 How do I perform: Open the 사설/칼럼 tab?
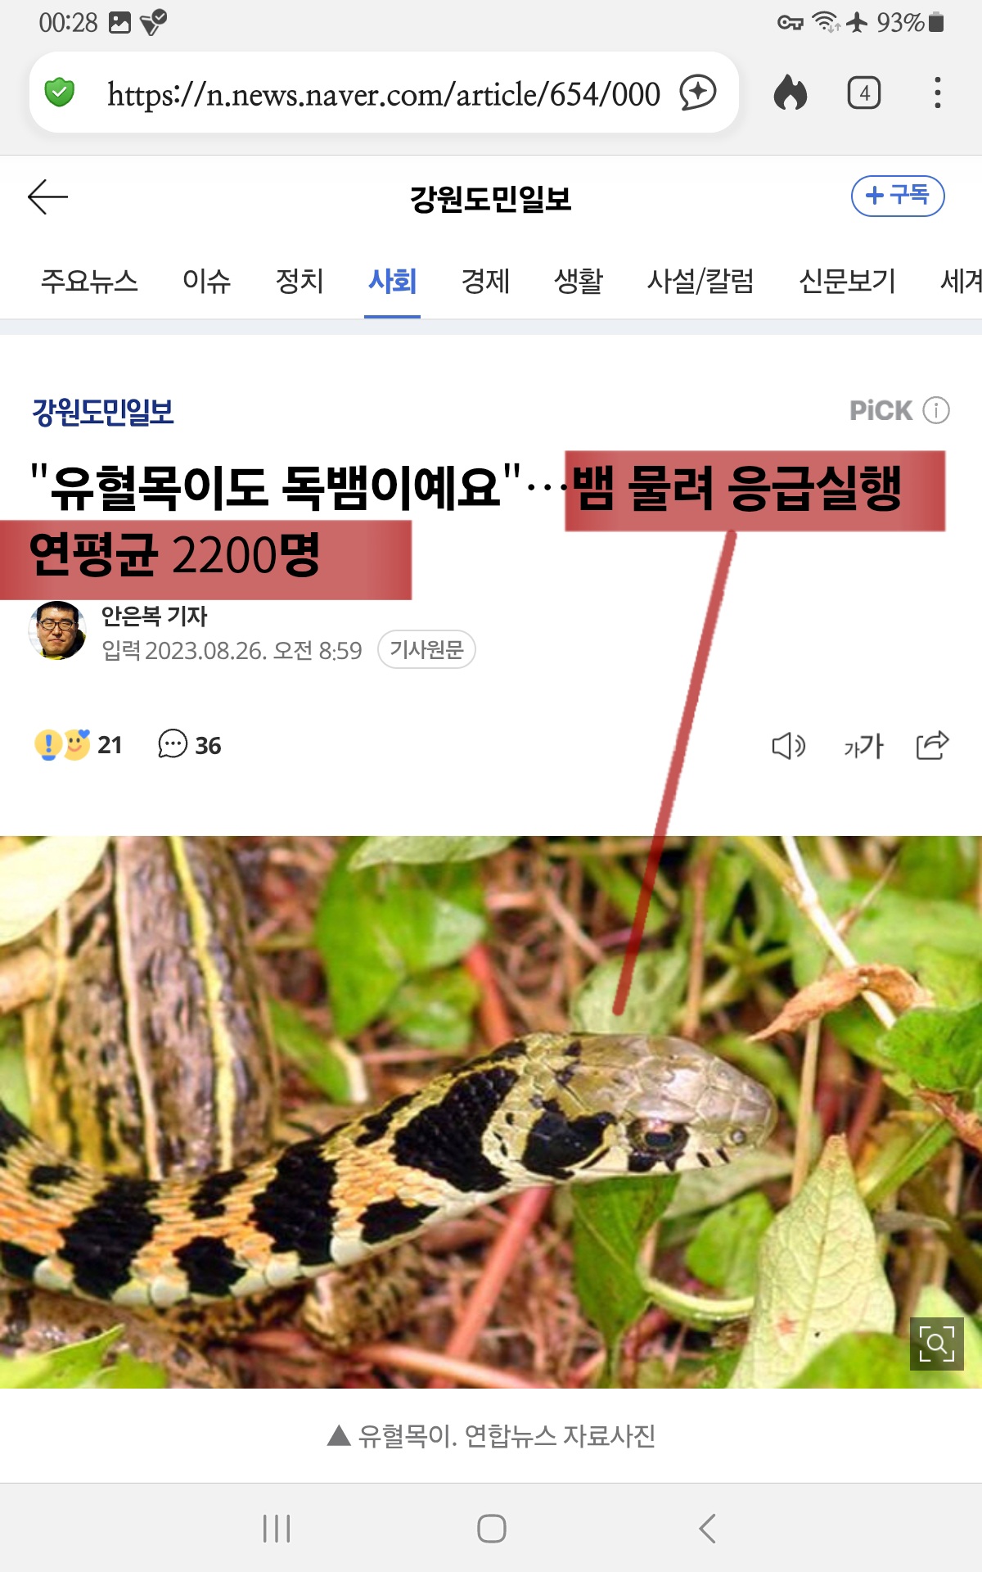pos(700,281)
